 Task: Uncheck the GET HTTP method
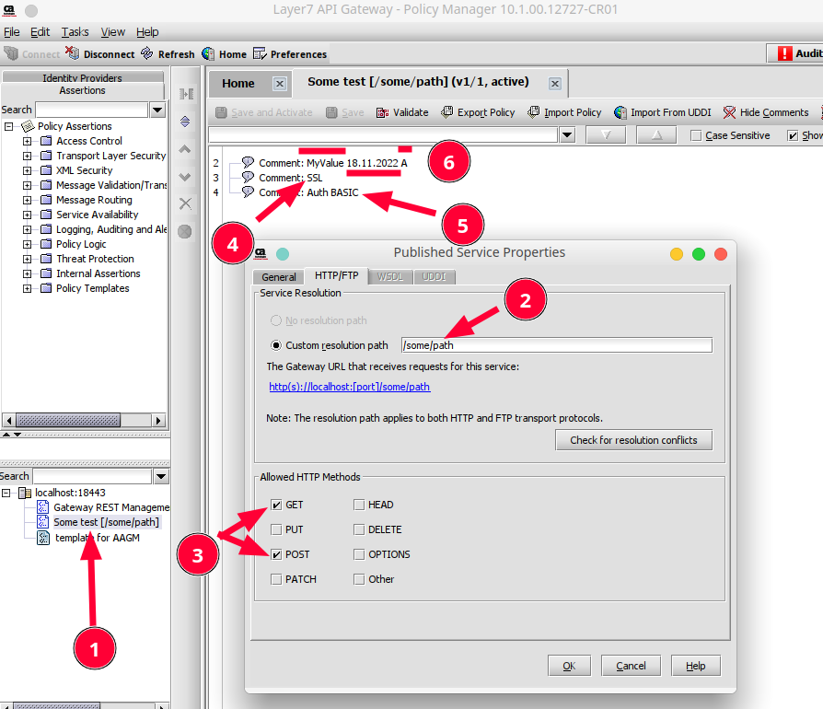pos(277,506)
